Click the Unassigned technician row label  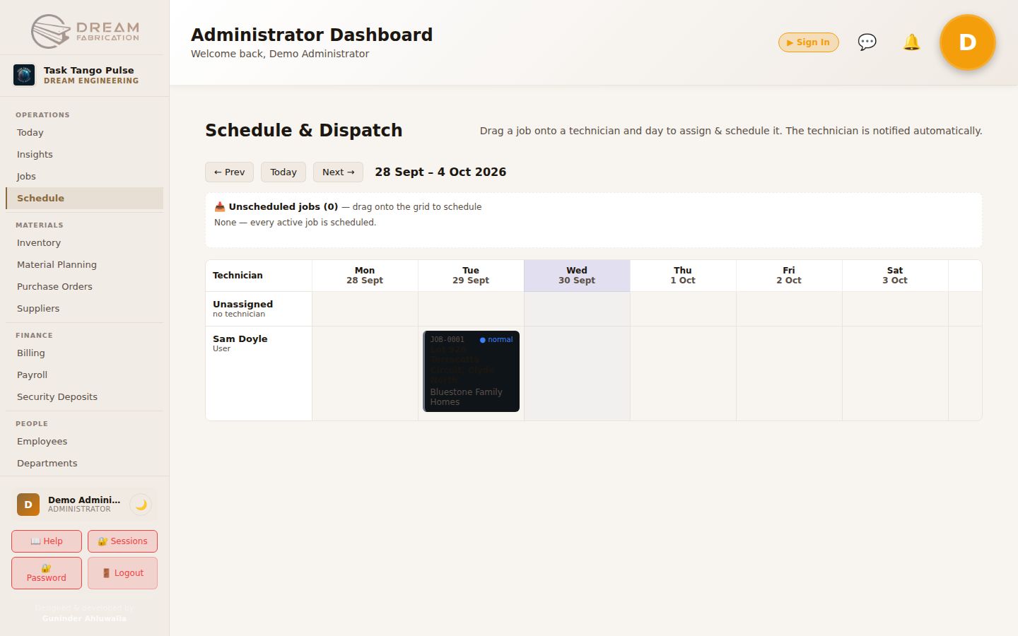coord(259,309)
